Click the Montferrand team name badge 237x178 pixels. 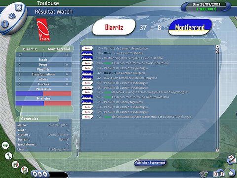(190, 27)
